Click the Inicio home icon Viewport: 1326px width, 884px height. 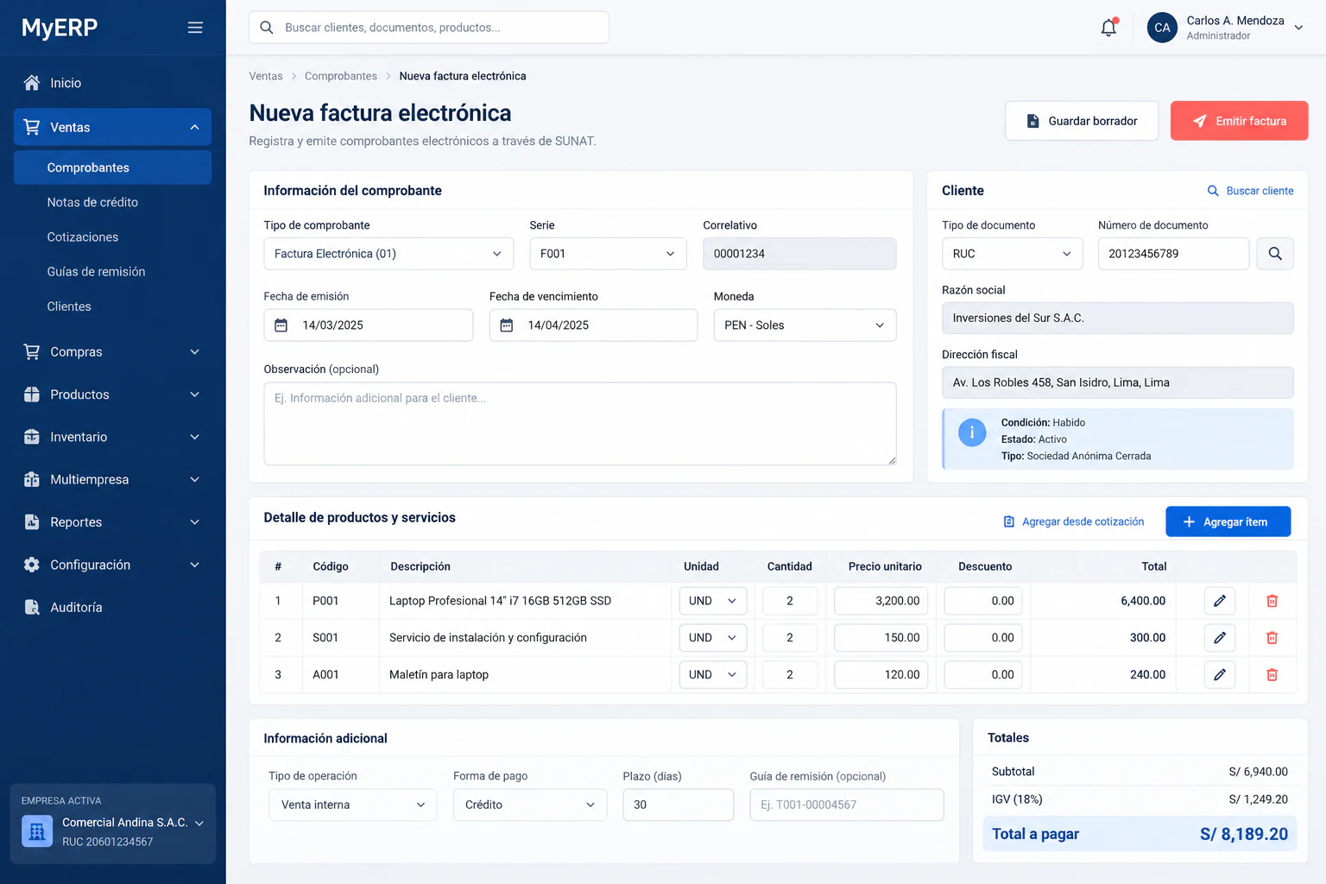(x=32, y=83)
